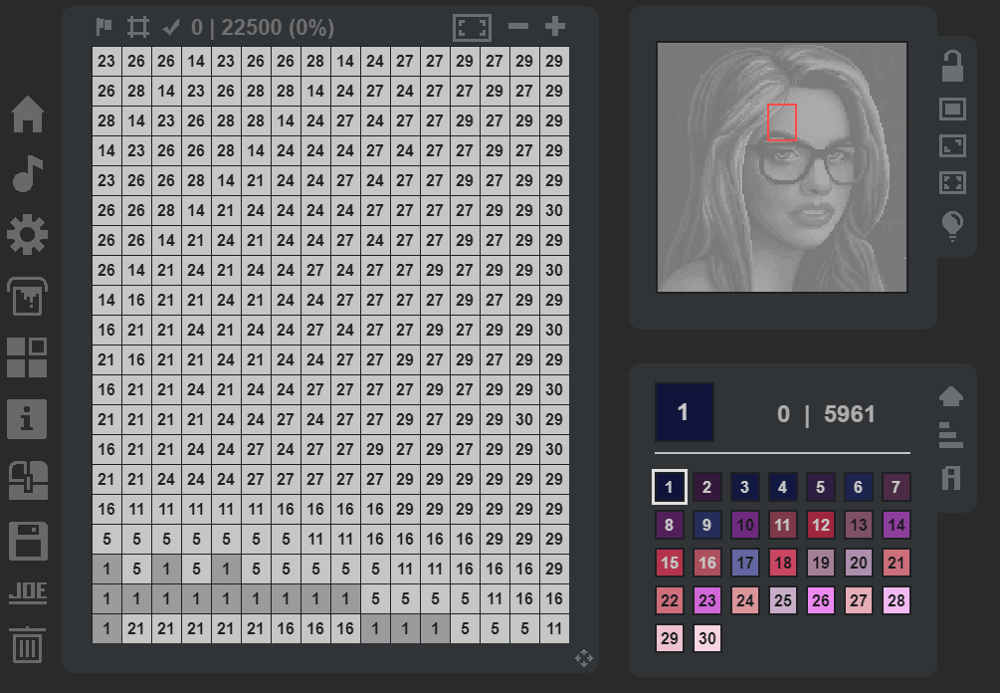Toggle the grid hash icon
This screenshot has height=693, width=1000.
[x=137, y=27]
